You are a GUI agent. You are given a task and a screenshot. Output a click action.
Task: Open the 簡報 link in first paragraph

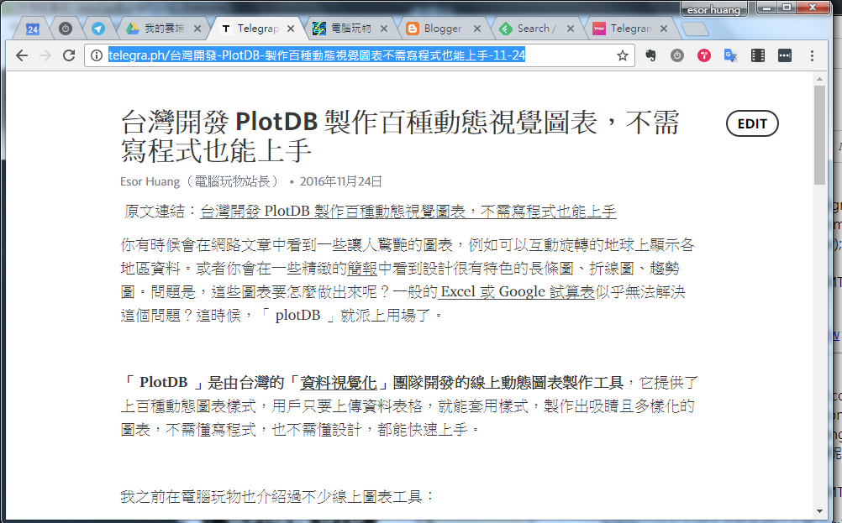coord(362,268)
